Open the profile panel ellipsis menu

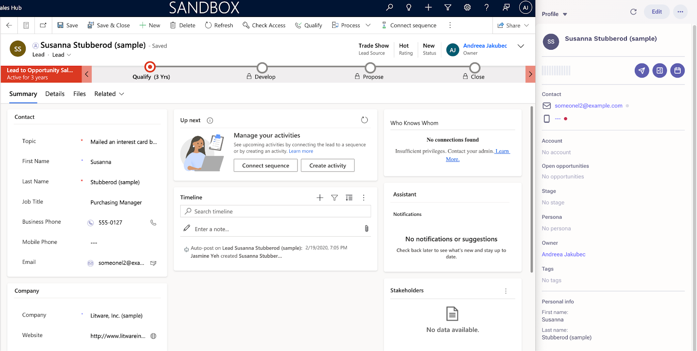(x=680, y=12)
